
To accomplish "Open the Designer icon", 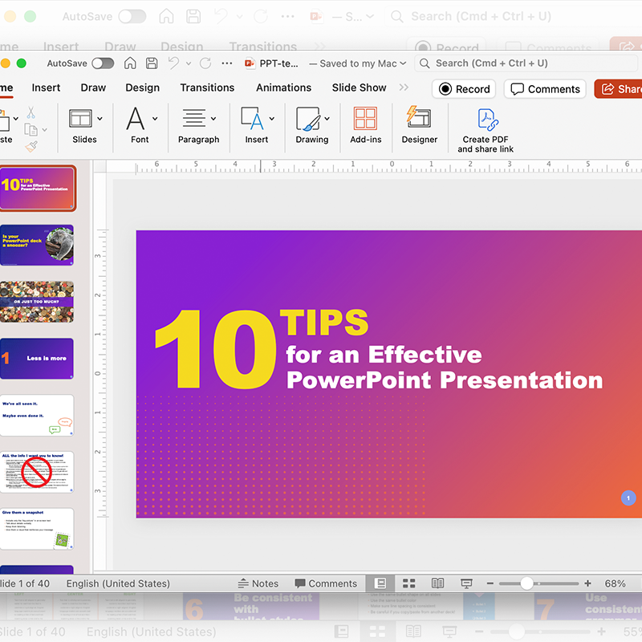I will coord(419,117).
